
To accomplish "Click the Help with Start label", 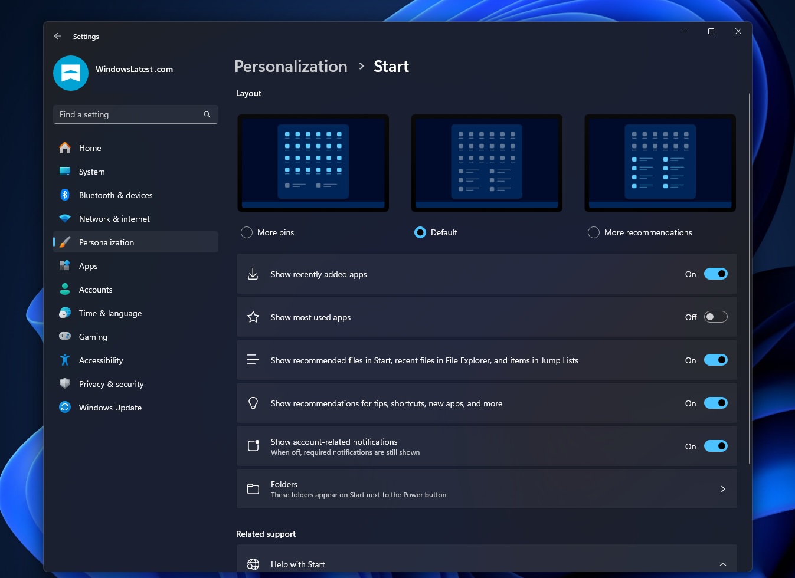I will click(x=297, y=564).
